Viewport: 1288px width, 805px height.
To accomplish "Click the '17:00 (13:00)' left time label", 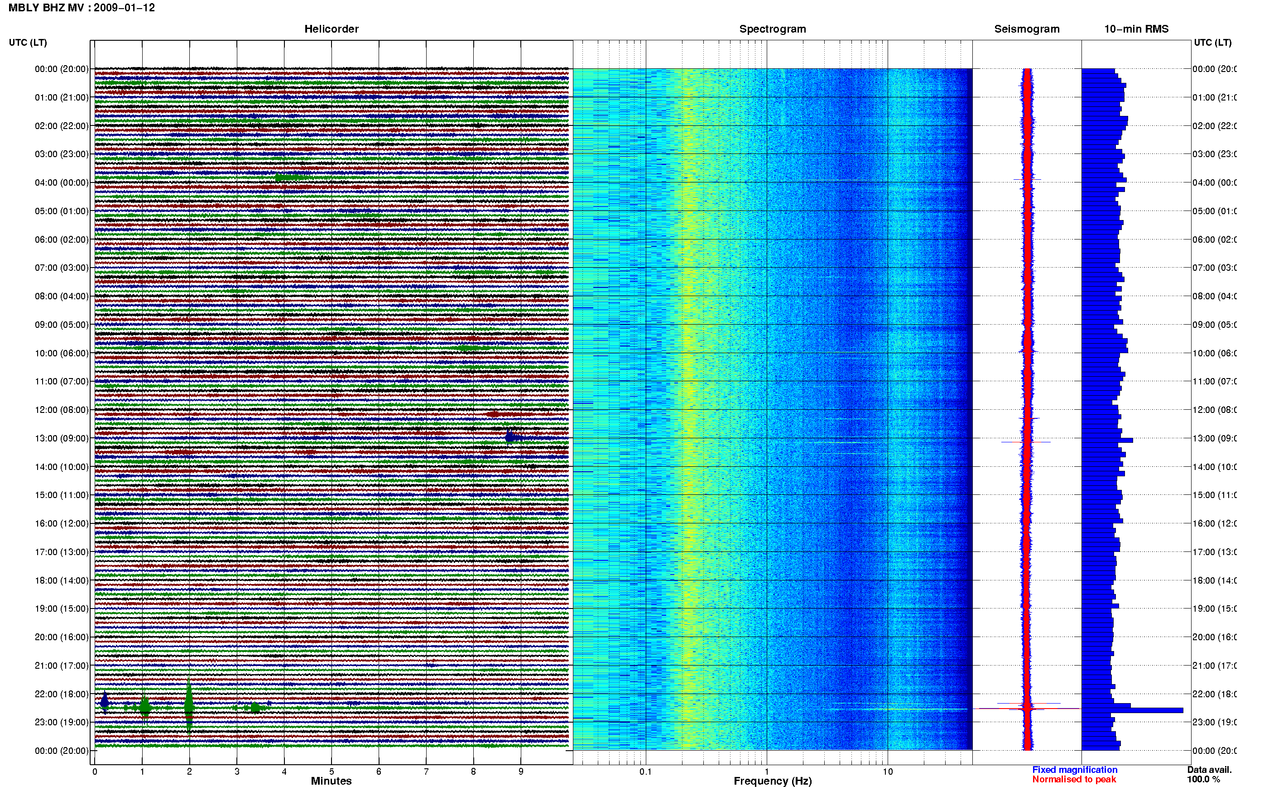I will [x=62, y=552].
